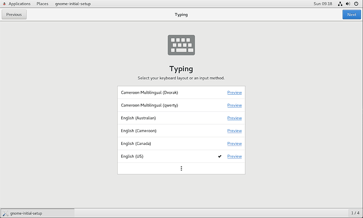Open the Places menu

coord(42,4)
